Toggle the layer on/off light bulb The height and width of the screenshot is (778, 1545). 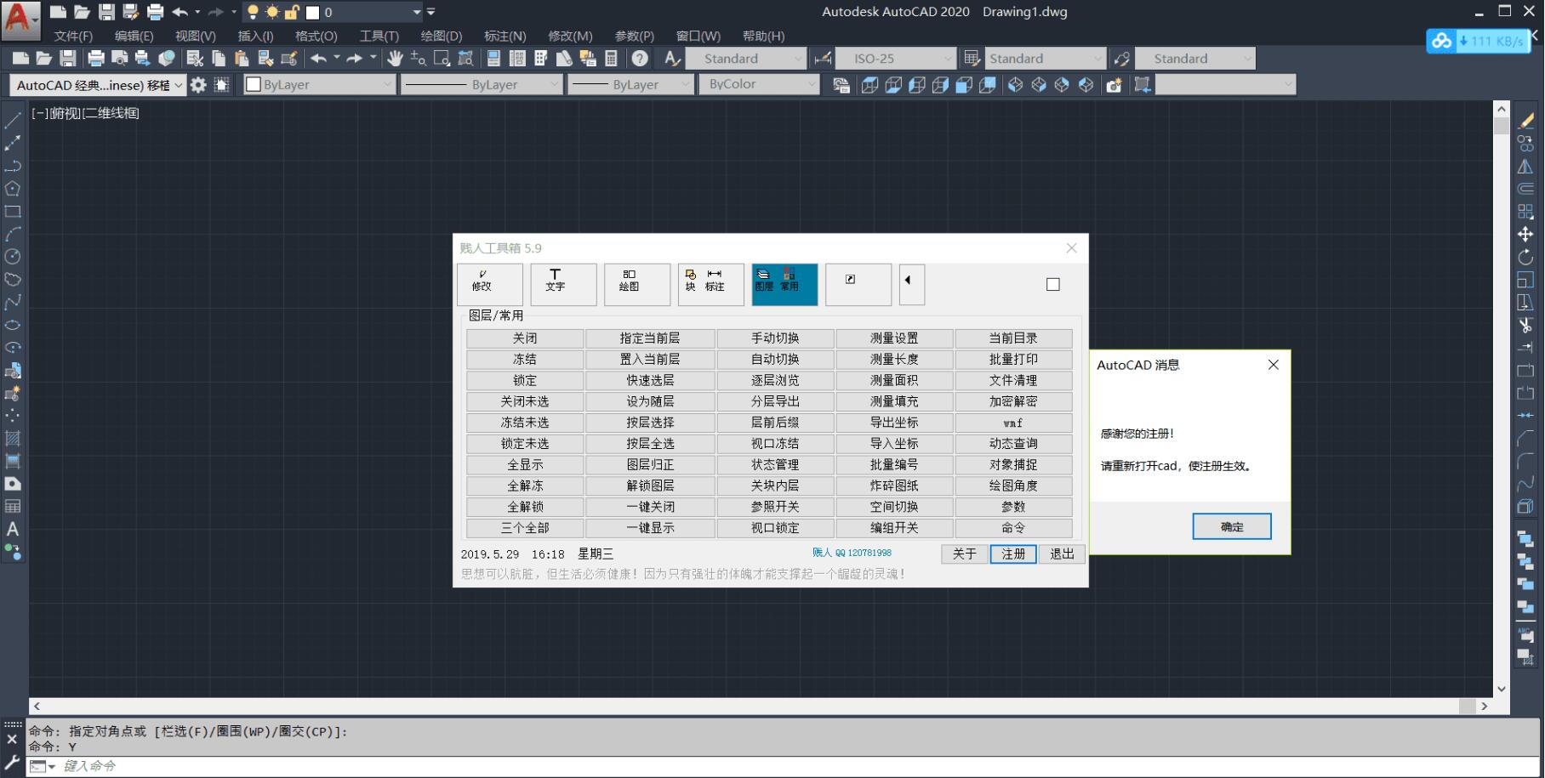(253, 12)
